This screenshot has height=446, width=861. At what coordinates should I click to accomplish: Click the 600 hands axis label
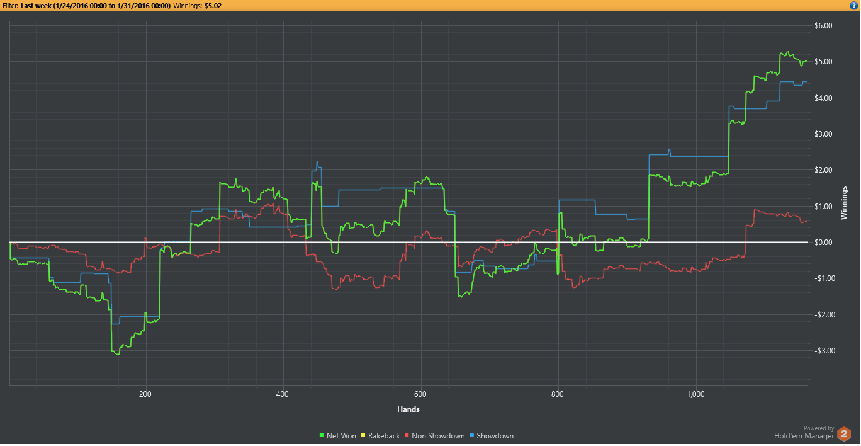420,394
